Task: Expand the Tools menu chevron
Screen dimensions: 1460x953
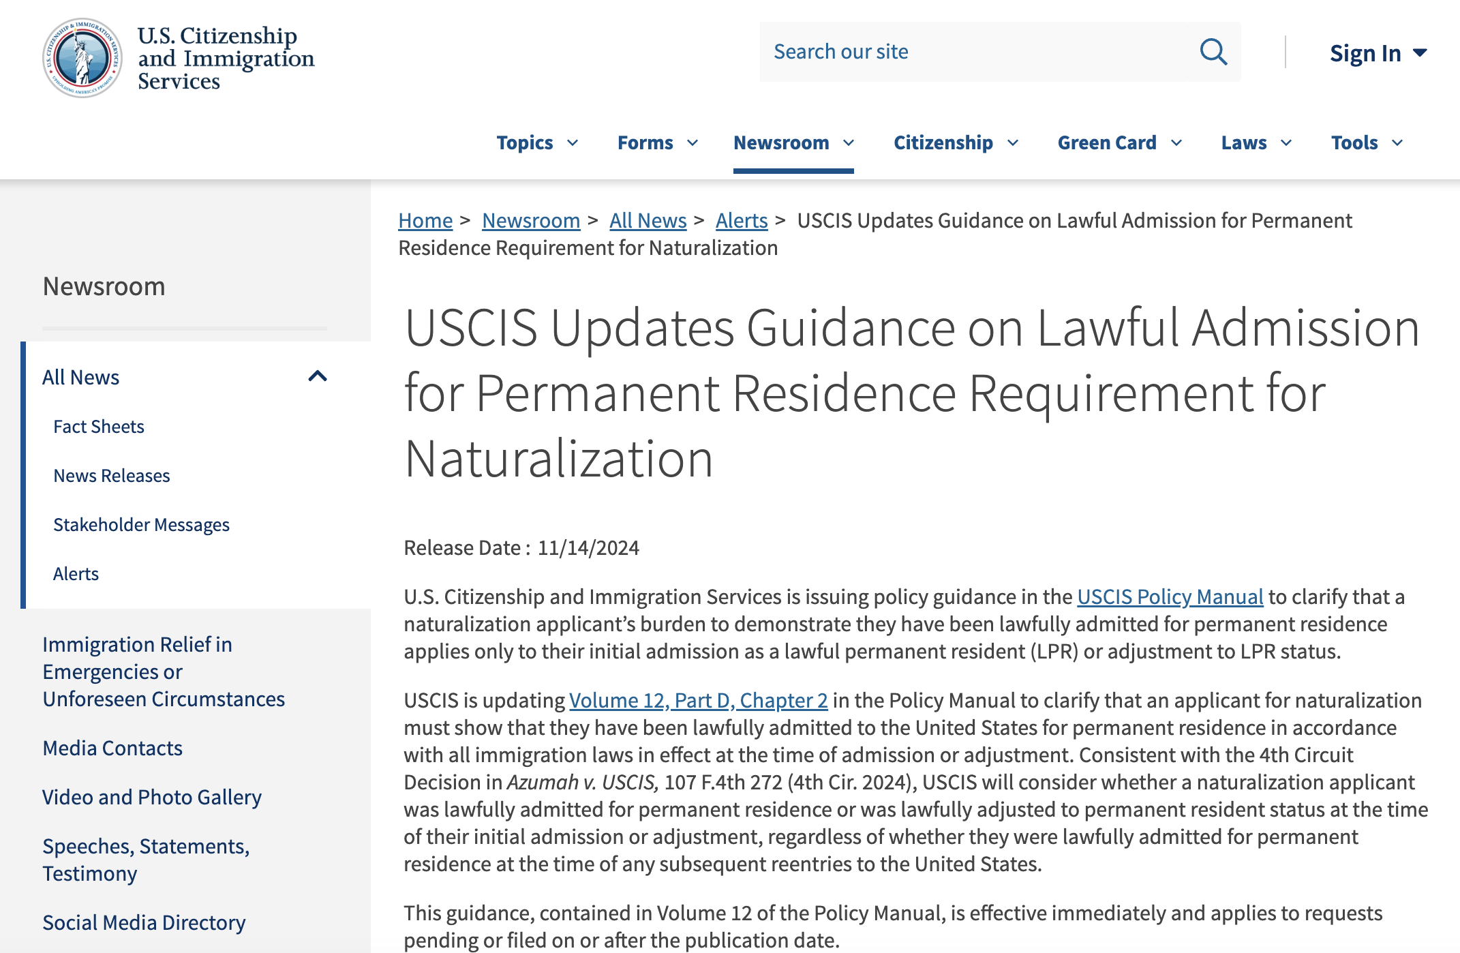Action: coord(1397,142)
